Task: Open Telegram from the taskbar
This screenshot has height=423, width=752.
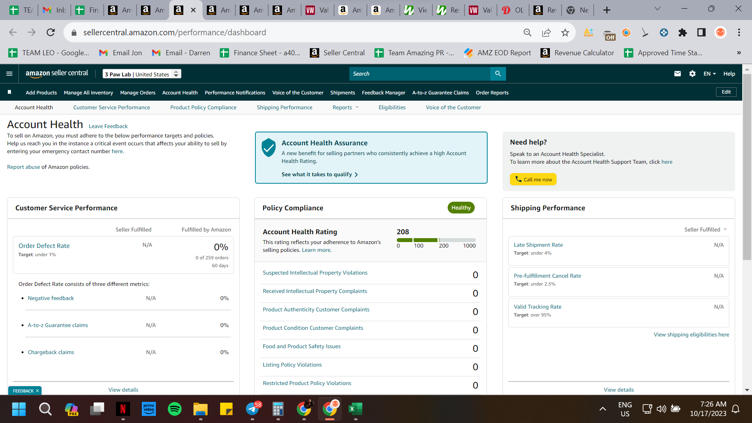Action: [253, 409]
